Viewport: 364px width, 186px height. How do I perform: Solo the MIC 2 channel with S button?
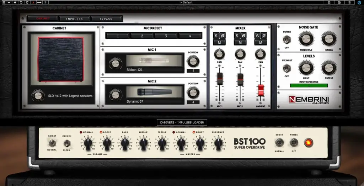point(237,36)
